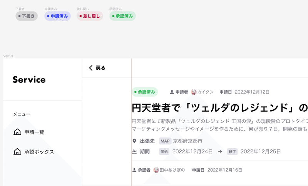308x186 pixels.
Task: Select the blue 申請済み status badge
Action: [x=57, y=16]
